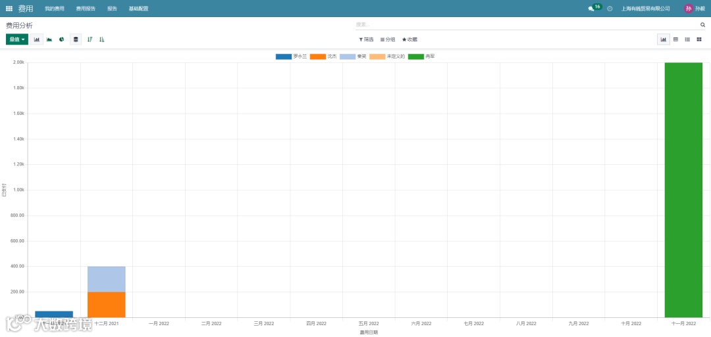This screenshot has width=711, height=337.
Task: Click the 一月 2022 axis label
Action: coord(159,323)
